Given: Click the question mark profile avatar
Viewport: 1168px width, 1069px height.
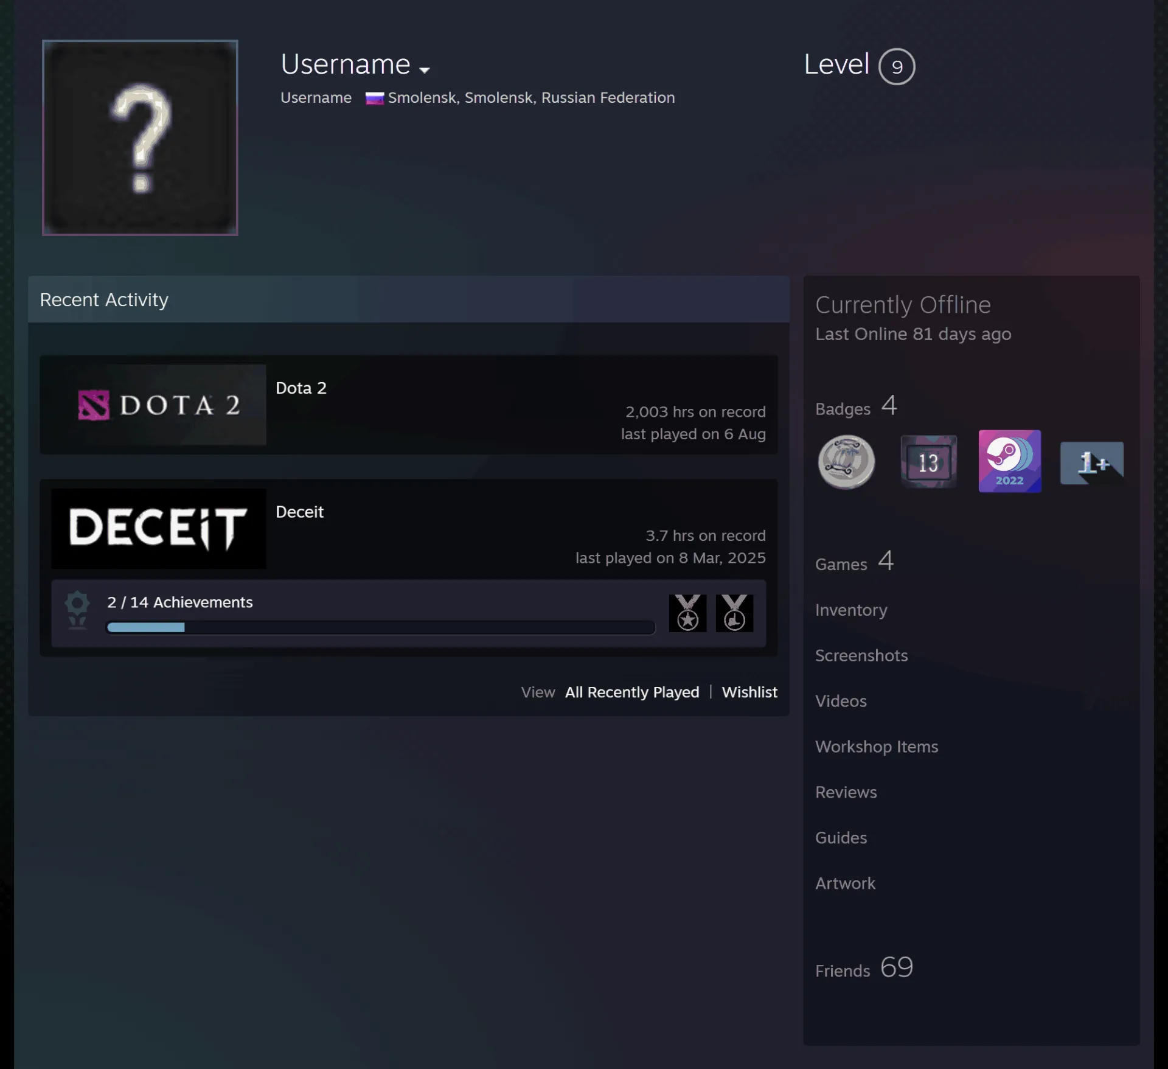Looking at the screenshot, I should click(140, 138).
